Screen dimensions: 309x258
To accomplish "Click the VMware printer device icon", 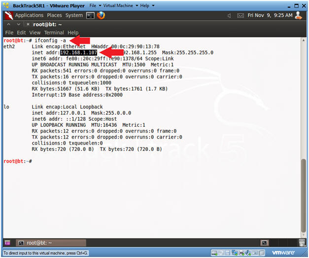I will coord(241,253).
